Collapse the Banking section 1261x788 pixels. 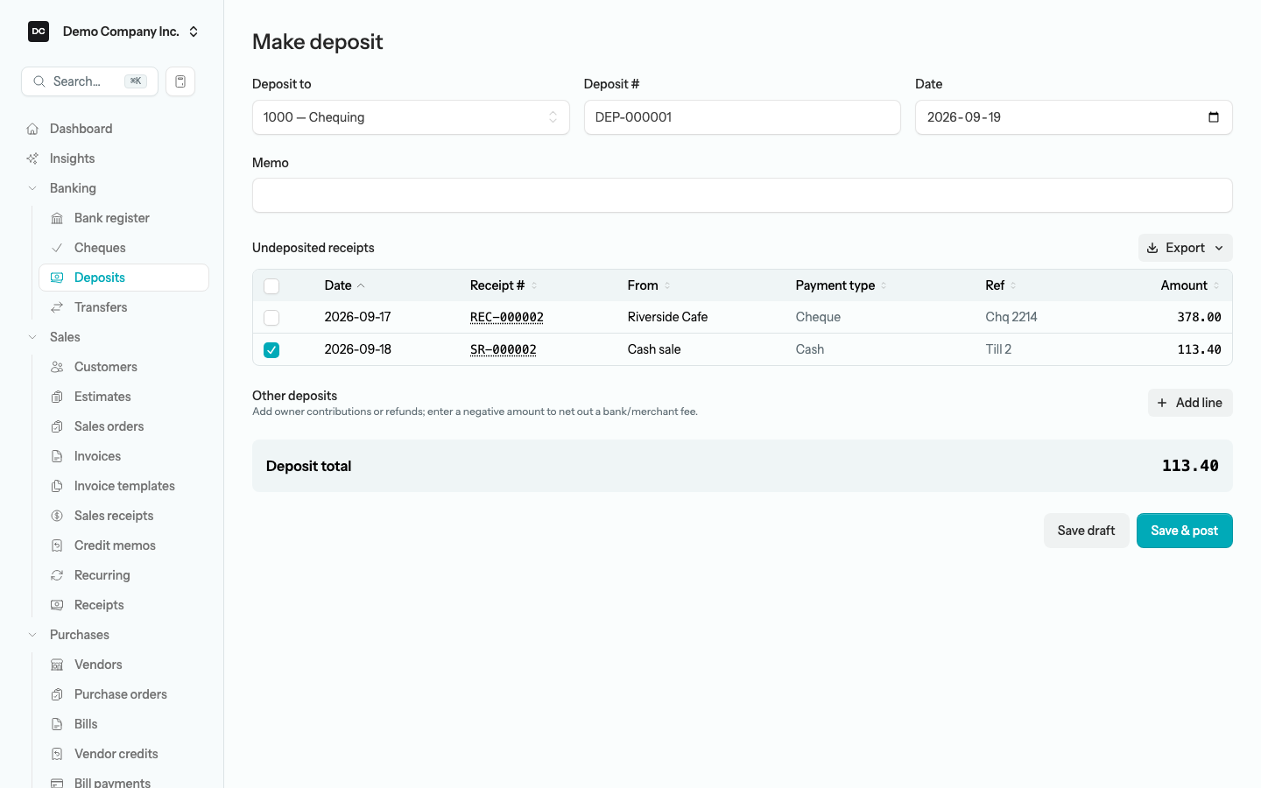[32, 188]
